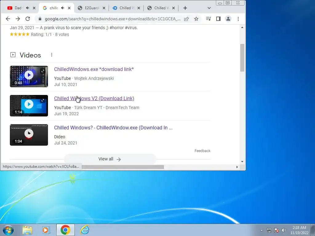Open a new tab with the plus button

point(185,8)
